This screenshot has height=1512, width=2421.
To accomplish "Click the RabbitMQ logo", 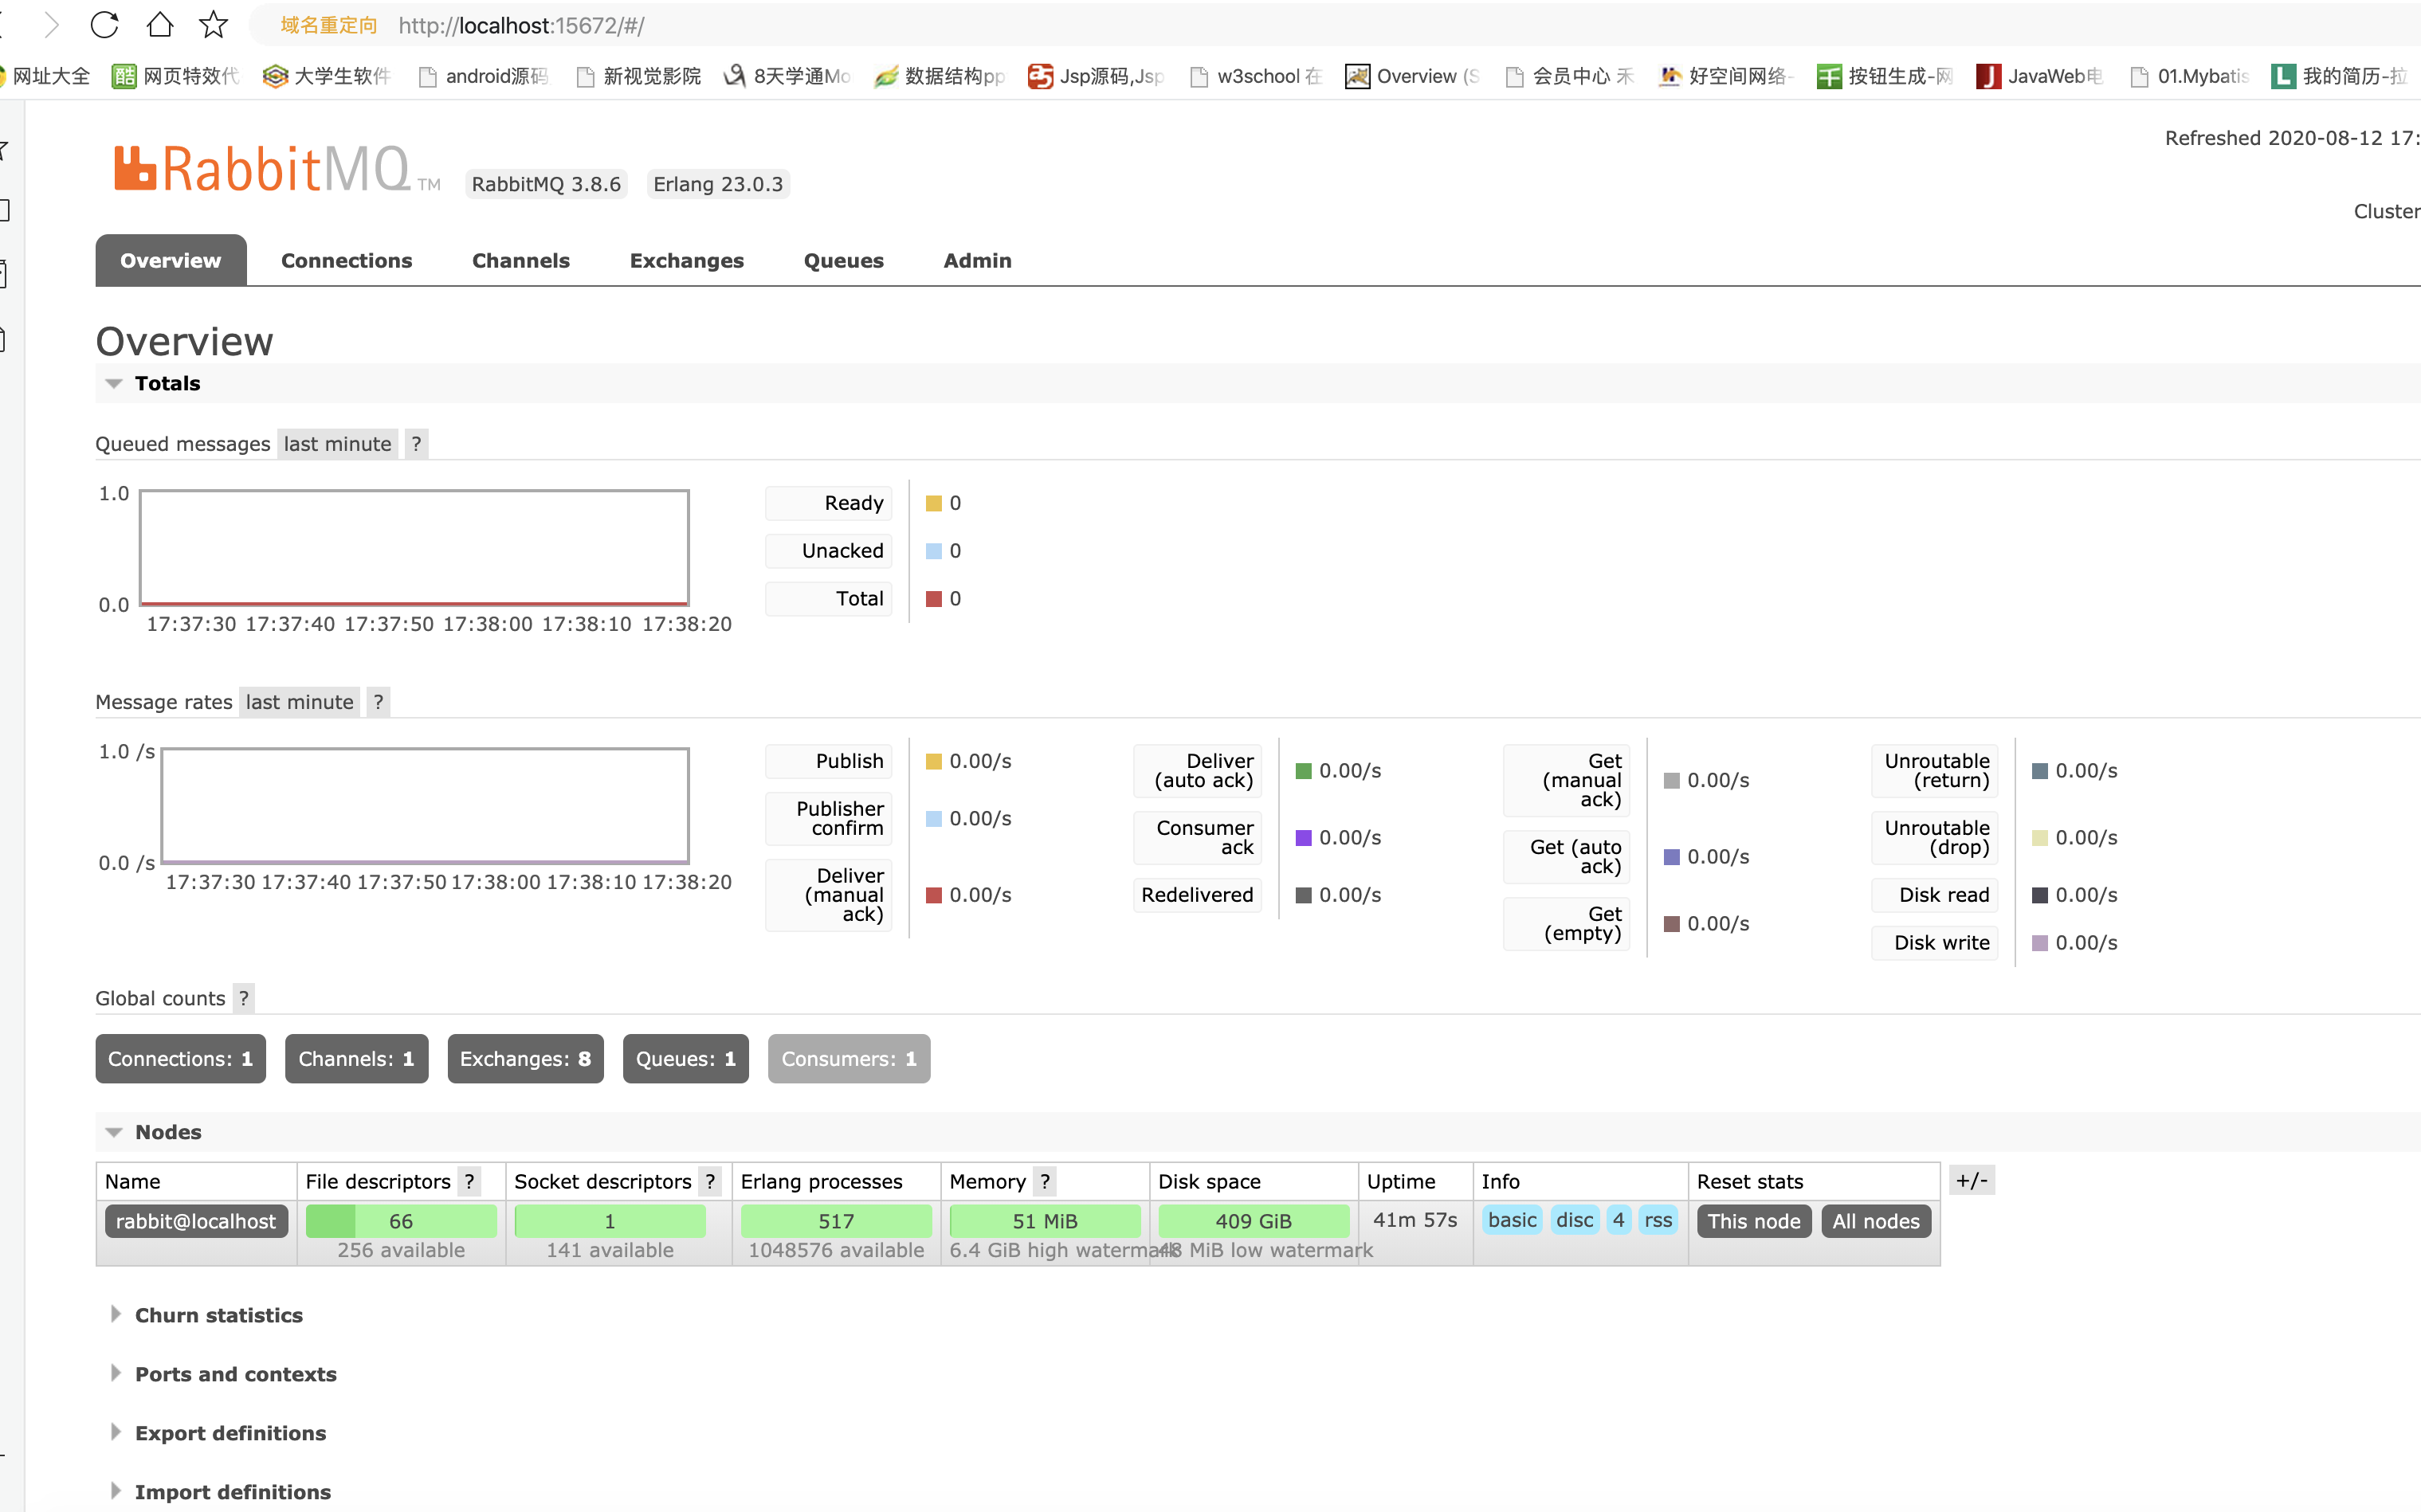I will pos(276,168).
